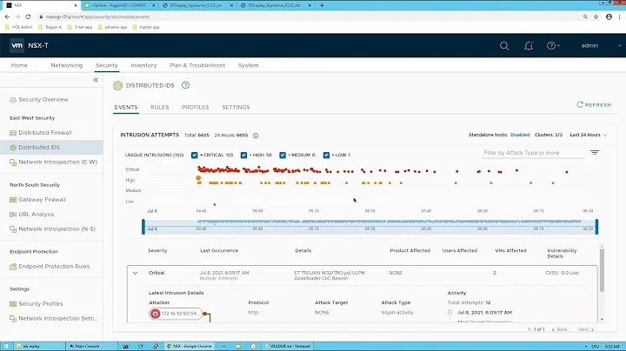Click the Distributed IDS help icon

[185, 85]
